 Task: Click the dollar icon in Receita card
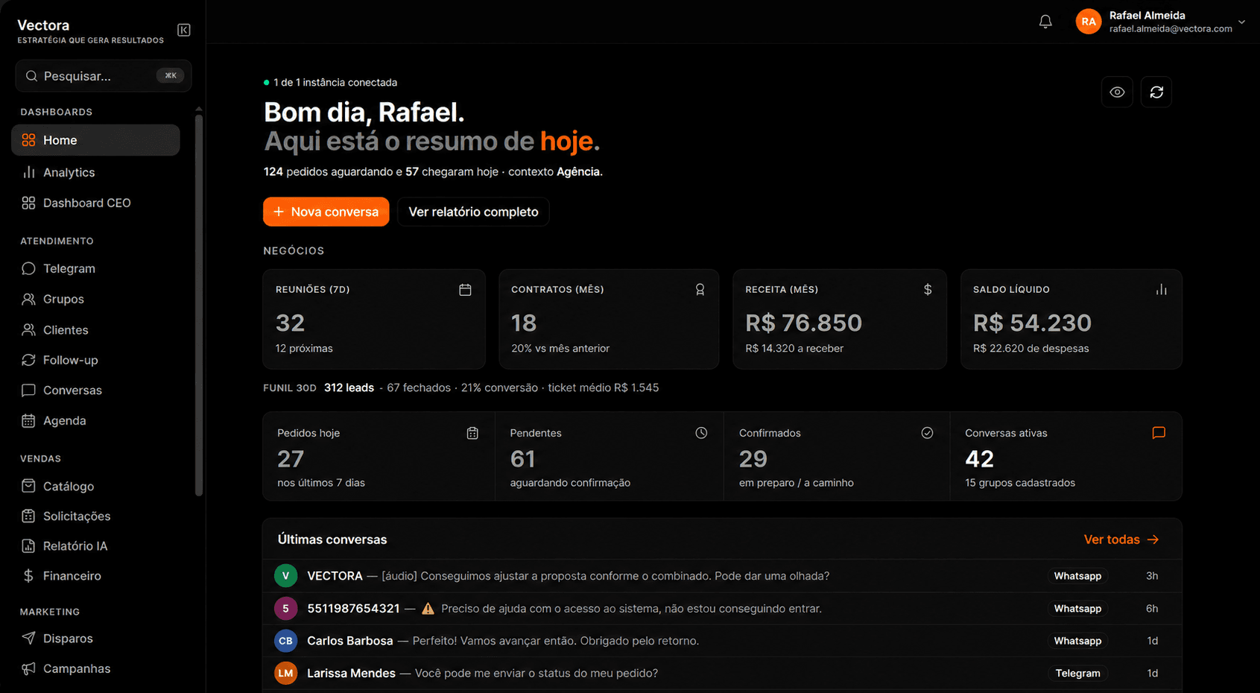click(x=928, y=289)
